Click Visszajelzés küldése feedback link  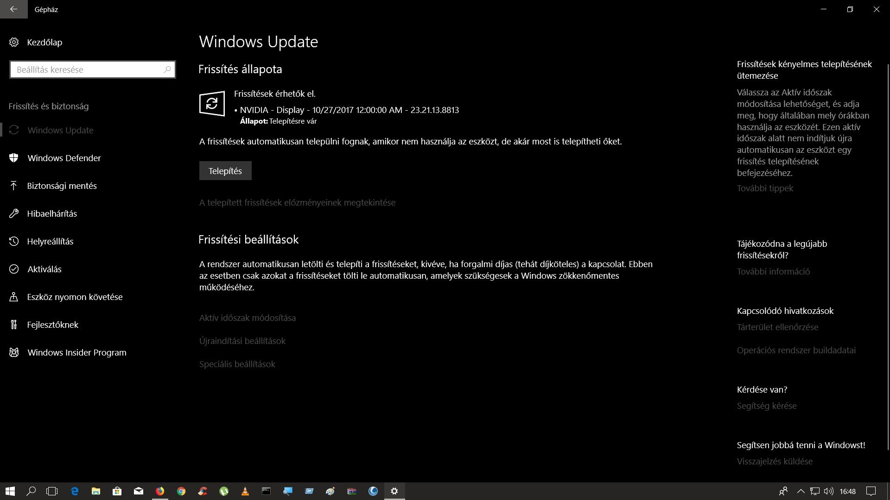click(x=775, y=461)
